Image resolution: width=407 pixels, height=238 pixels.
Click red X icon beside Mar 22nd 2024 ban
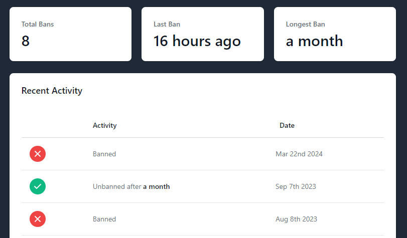[x=38, y=154]
